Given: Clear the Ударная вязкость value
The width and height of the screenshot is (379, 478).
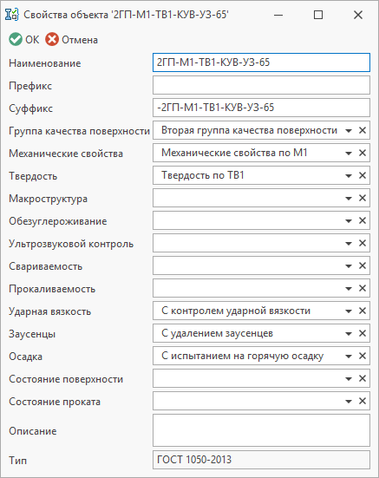Looking at the screenshot, I should coord(363,311).
